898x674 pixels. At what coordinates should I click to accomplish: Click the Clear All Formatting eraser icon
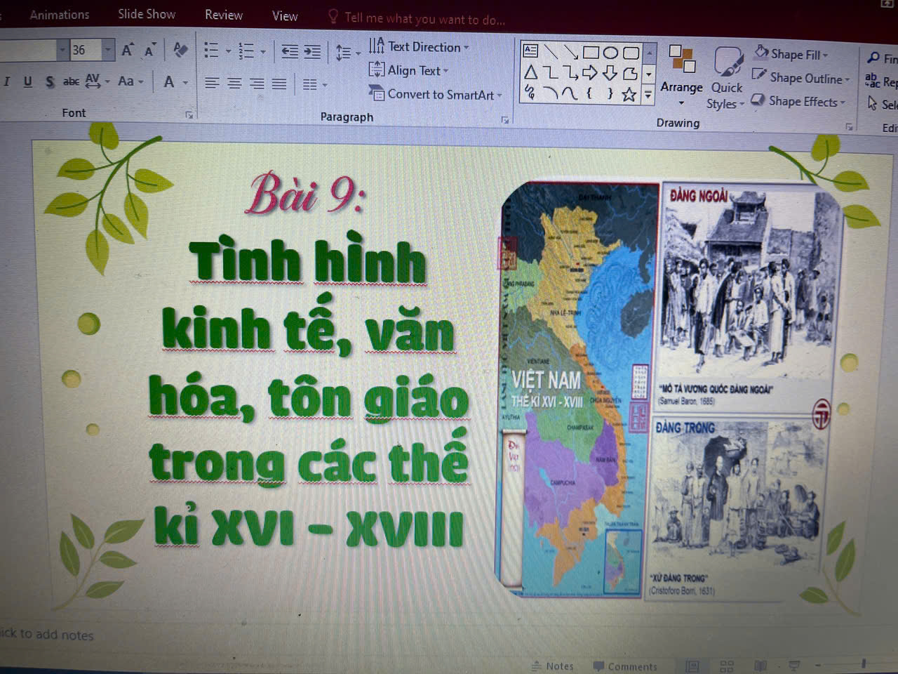coord(180,50)
